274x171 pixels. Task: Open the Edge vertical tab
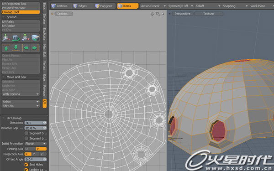pyautogui.click(x=45, y=78)
